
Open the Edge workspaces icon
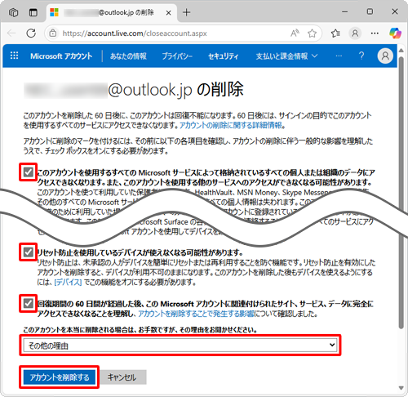click(x=13, y=12)
